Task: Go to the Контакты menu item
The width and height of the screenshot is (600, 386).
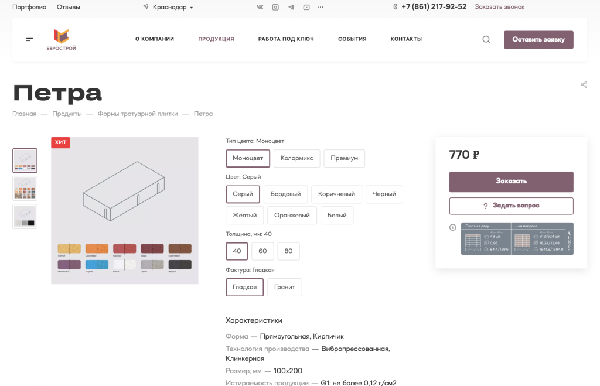Action: (x=406, y=39)
